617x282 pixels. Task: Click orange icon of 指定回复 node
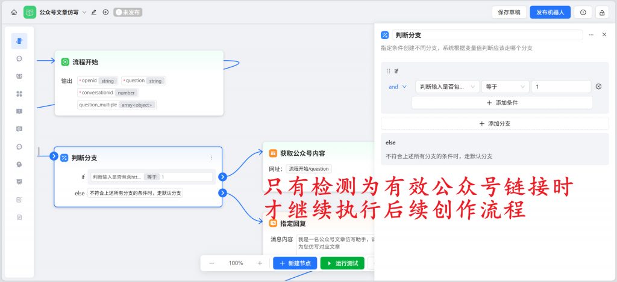click(x=273, y=223)
